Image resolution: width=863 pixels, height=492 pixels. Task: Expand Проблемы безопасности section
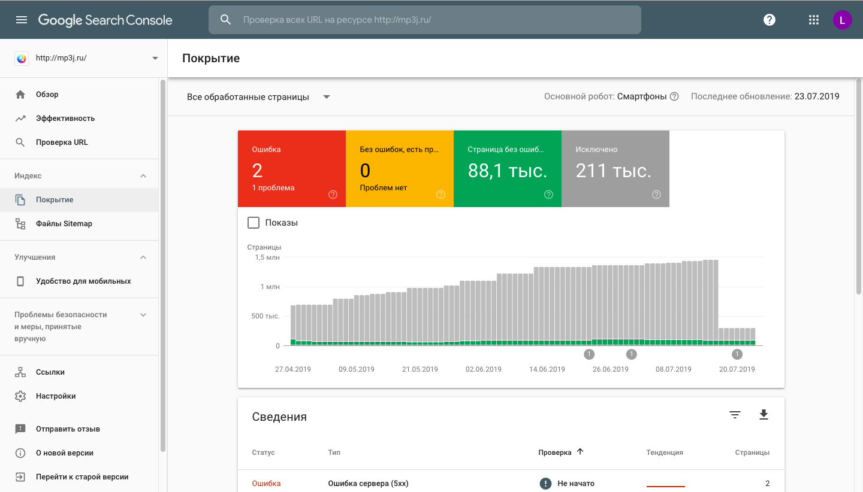point(143,315)
